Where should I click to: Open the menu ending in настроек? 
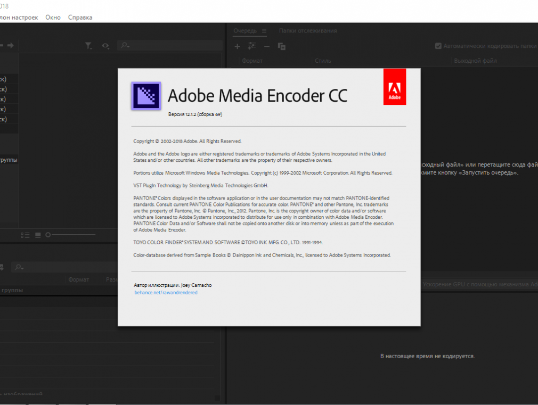tap(19, 18)
